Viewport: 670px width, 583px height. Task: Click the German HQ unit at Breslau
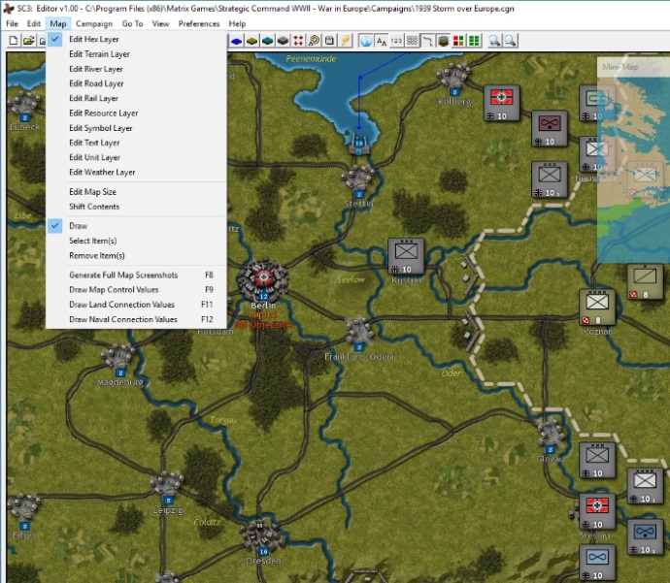coord(597,512)
